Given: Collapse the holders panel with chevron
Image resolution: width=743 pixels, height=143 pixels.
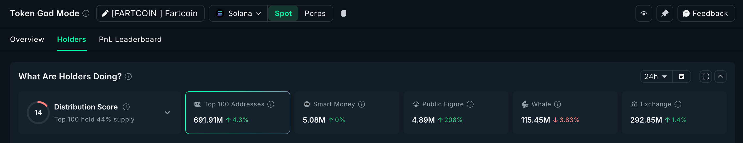Looking at the screenshot, I should point(720,76).
